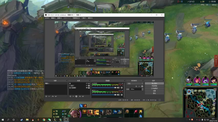Image resolution: width=218 pixels, height=122 pixels.
Task: Open Windows search from the taskbar
Action: click(x=8, y=120)
